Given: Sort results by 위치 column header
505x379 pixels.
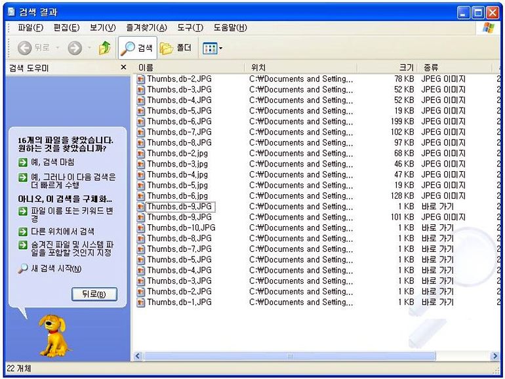Looking at the screenshot, I should coord(302,68).
